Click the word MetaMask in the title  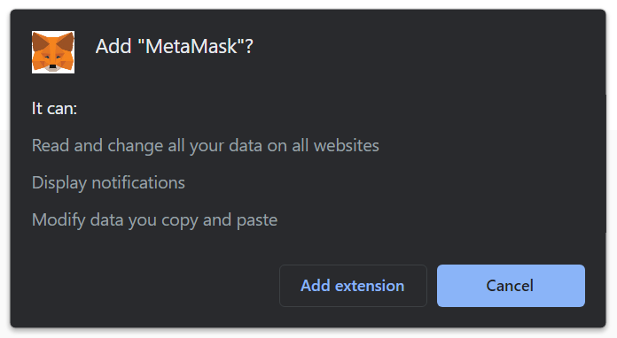(191, 46)
